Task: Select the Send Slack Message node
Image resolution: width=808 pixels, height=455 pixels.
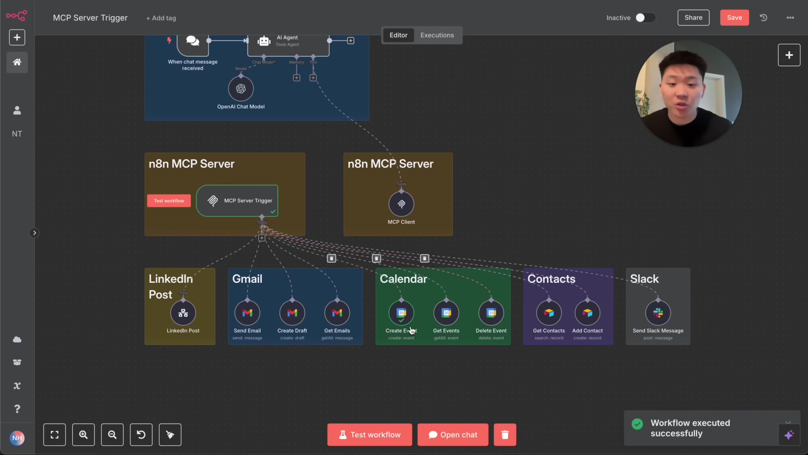Action: [x=658, y=313]
